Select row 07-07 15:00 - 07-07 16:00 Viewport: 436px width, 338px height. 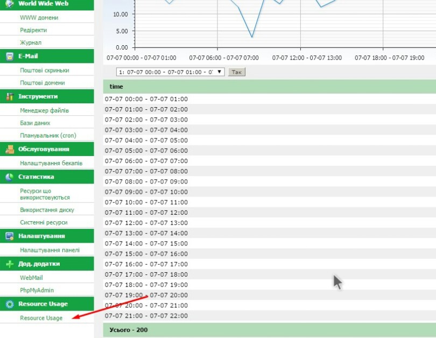270,254
